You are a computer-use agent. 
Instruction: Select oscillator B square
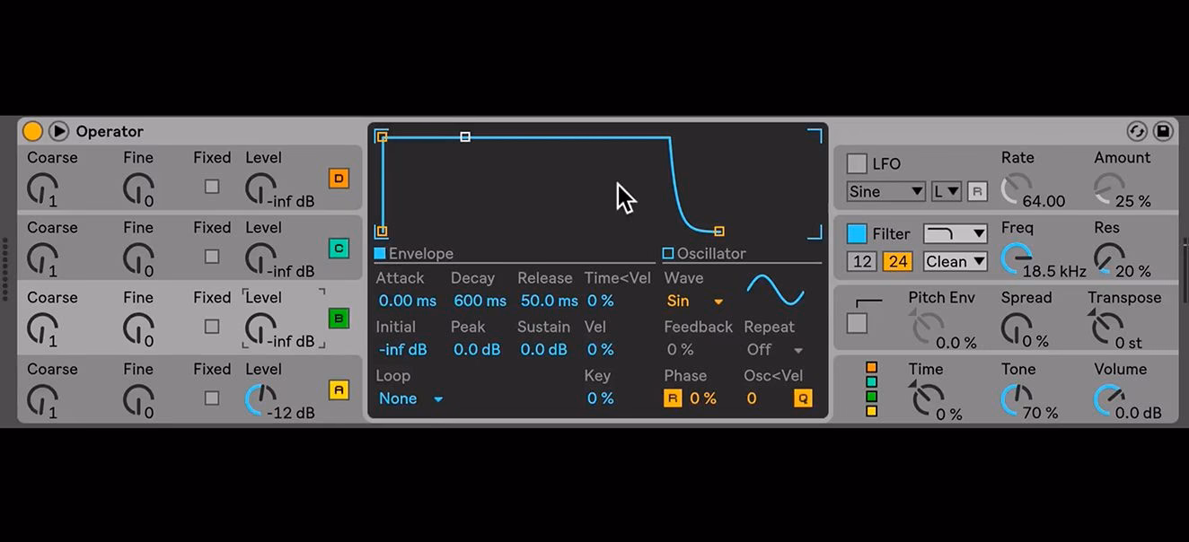339,318
